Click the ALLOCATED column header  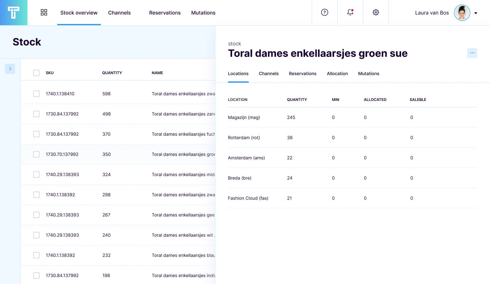click(375, 100)
